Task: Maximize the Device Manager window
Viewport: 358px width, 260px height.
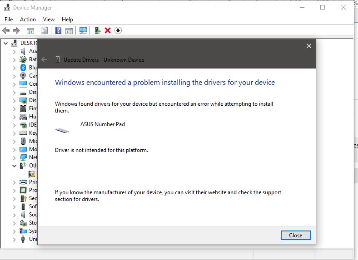Action: (x=323, y=8)
